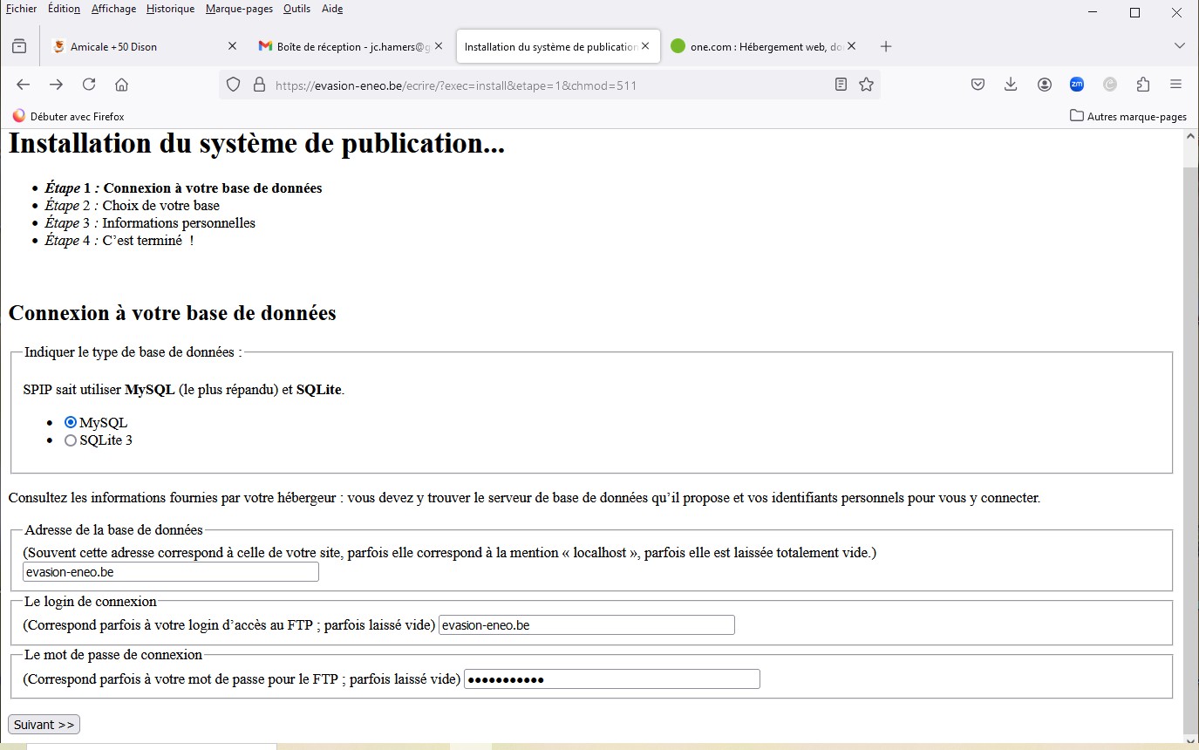Viewport: 1199px width, 750px height.
Task: Open the Aide menu
Action: click(x=332, y=9)
